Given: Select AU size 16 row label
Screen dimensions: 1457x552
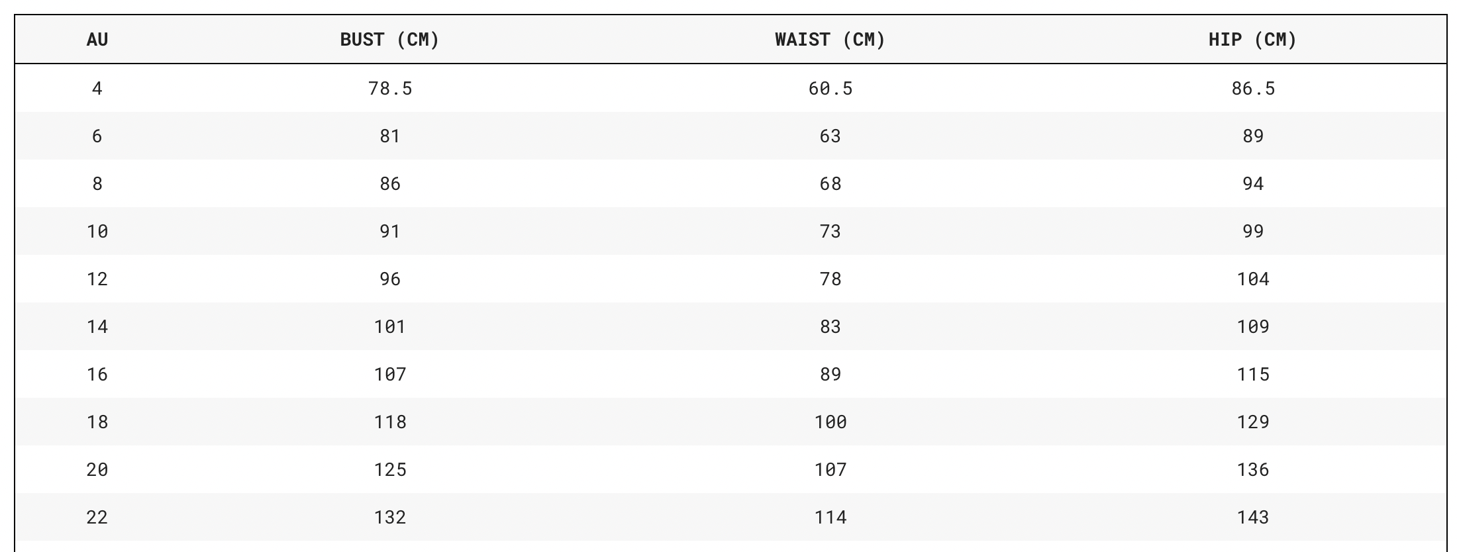Looking at the screenshot, I should pyautogui.click(x=97, y=375).
